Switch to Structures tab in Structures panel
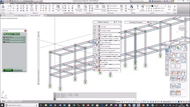Viewport: 190px width, 107px height. [x=8, y=70]
